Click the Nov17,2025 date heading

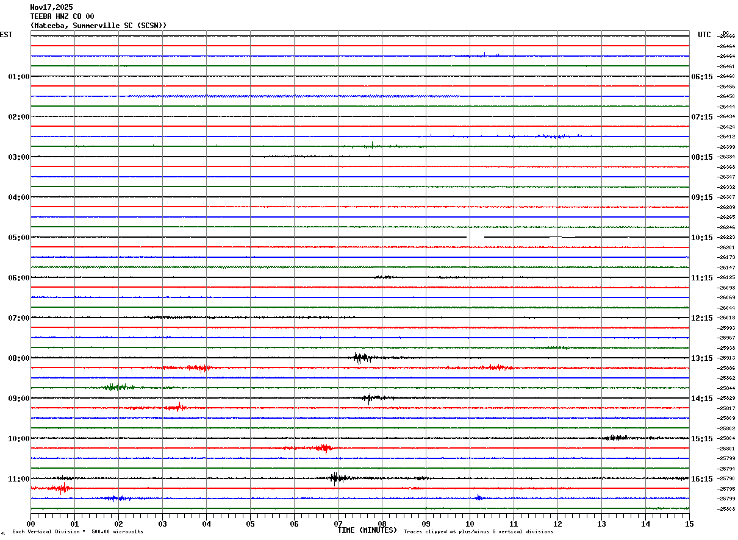click(x=51, y=7)
